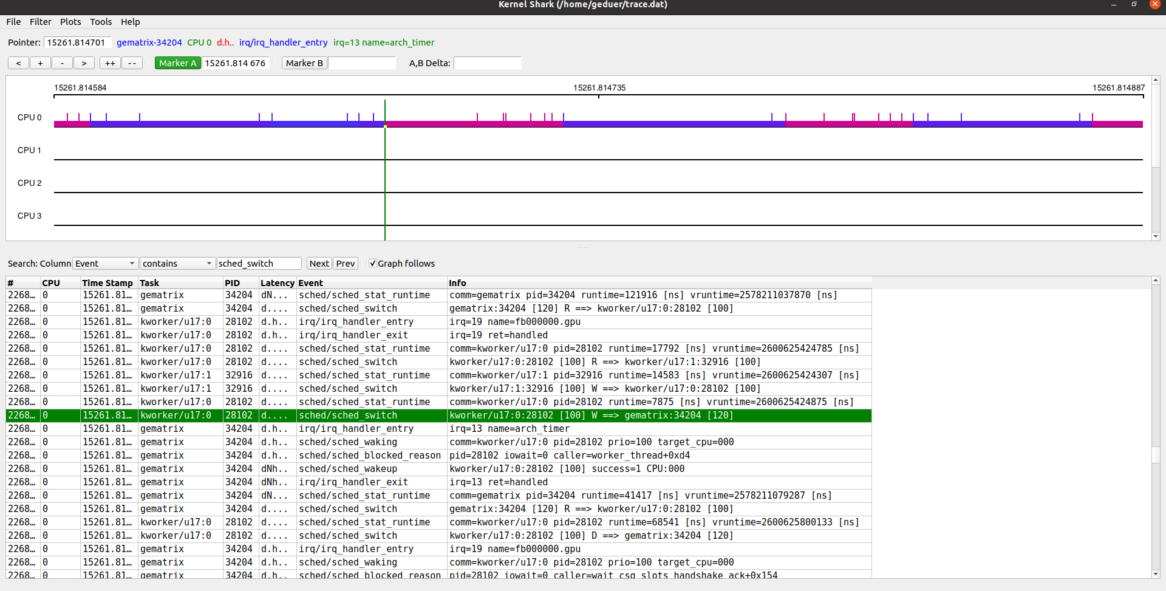Click gematrix-34204 task label in pointer bar
The width and height of the screenshot is (1166, 591).
click(x=149, y=43)
